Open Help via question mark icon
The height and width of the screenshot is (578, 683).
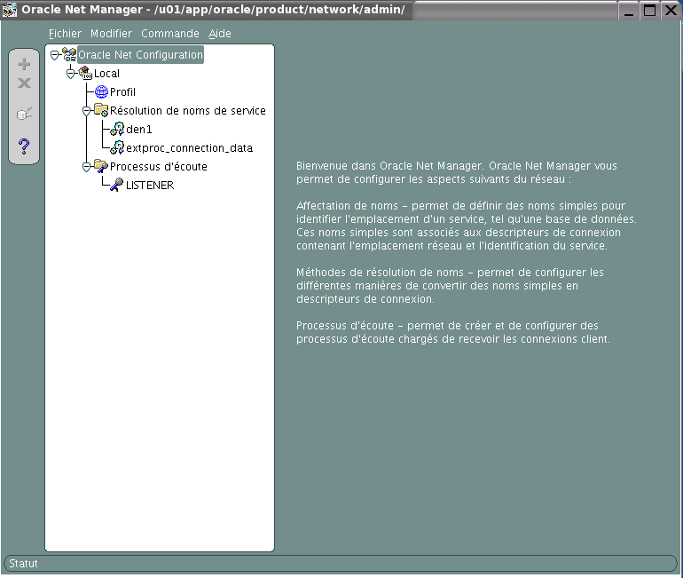click(24, 146)
